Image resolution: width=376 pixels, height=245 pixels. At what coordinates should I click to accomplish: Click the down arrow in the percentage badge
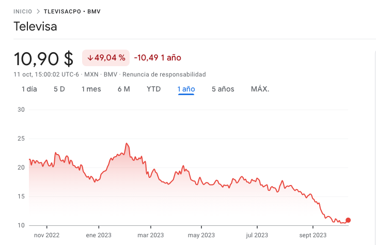coord(90,58)
